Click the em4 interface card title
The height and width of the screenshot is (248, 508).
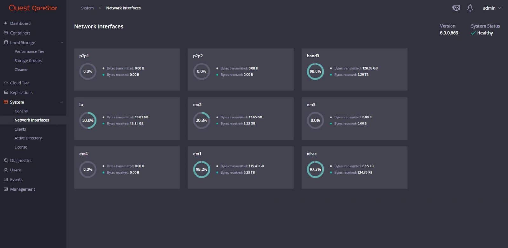pyautogui.click(x=84, y=153)
